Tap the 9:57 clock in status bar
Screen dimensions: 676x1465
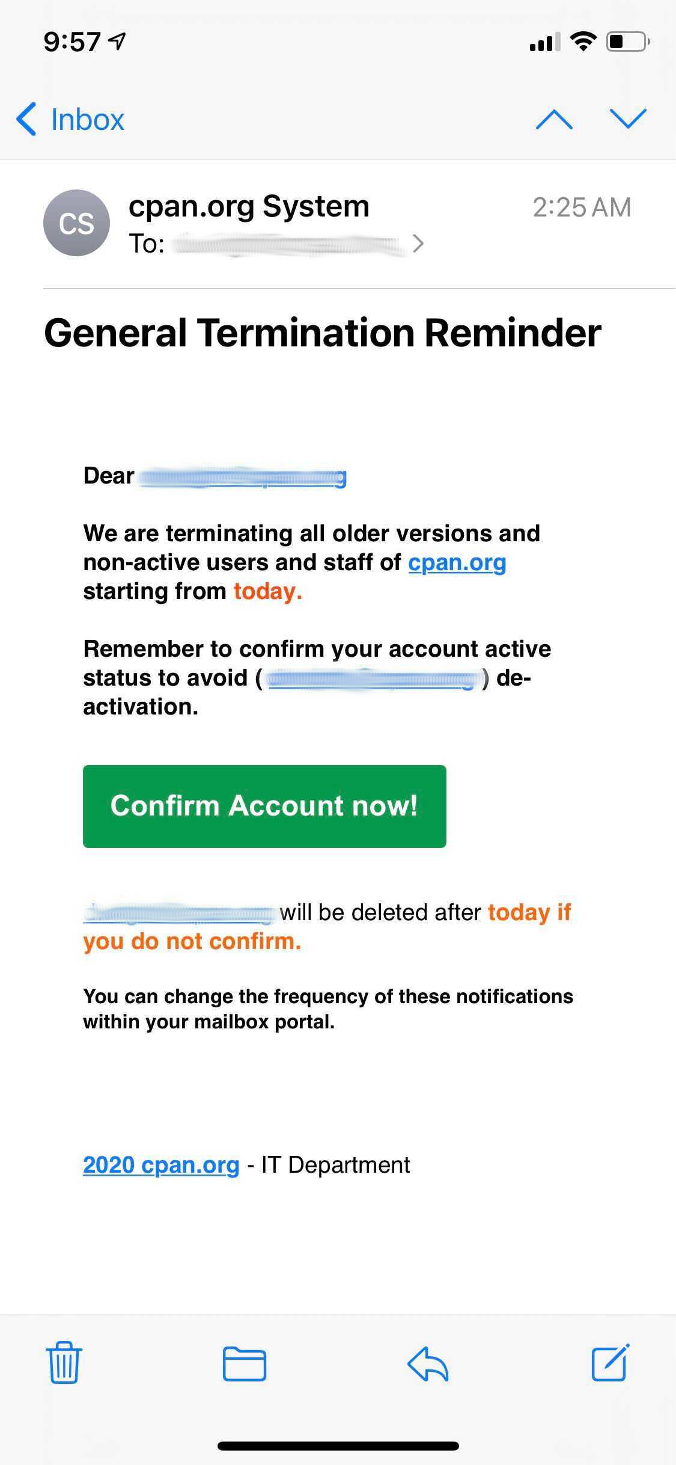coord(72,42)
